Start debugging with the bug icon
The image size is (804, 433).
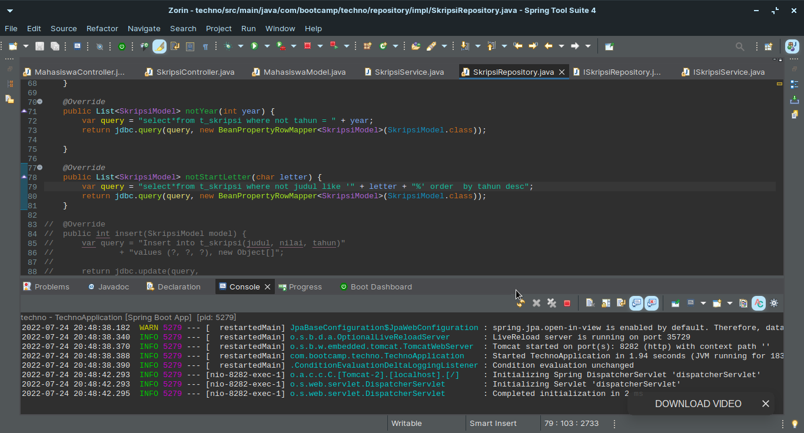(228, 46)
